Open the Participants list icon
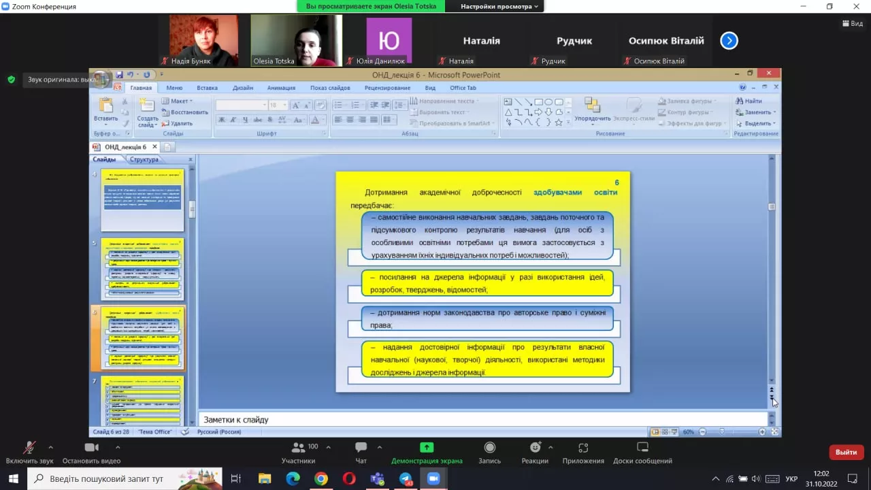 pyautogui.click(x=298, y=448)
